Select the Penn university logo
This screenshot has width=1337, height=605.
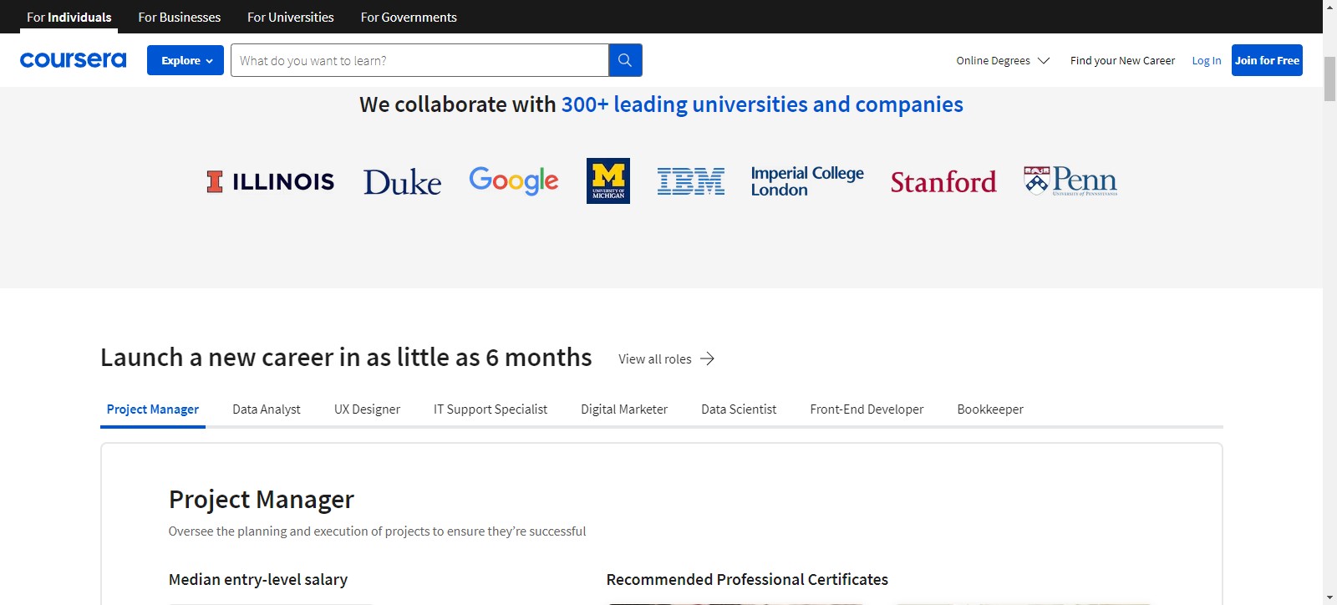pyautogui.click(x=1070, y=180)
